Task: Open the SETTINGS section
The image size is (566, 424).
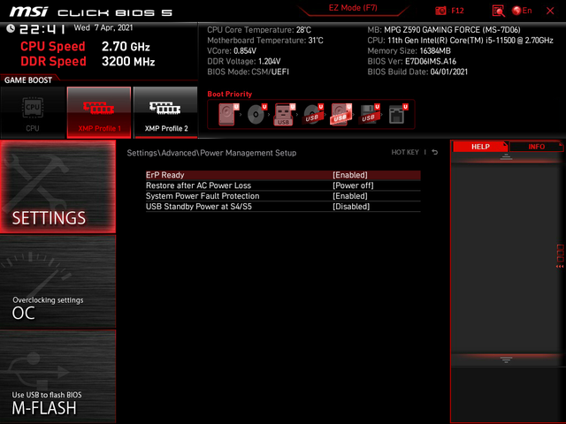Action: (x=57, y=186)
